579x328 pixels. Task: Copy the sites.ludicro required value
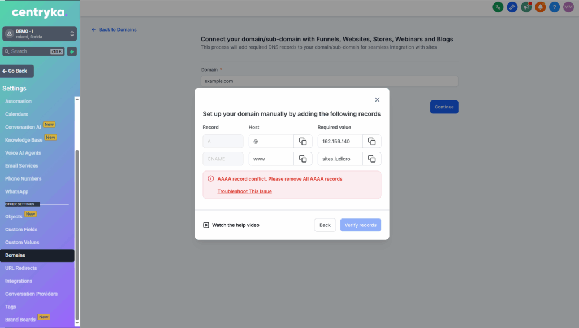372,159
